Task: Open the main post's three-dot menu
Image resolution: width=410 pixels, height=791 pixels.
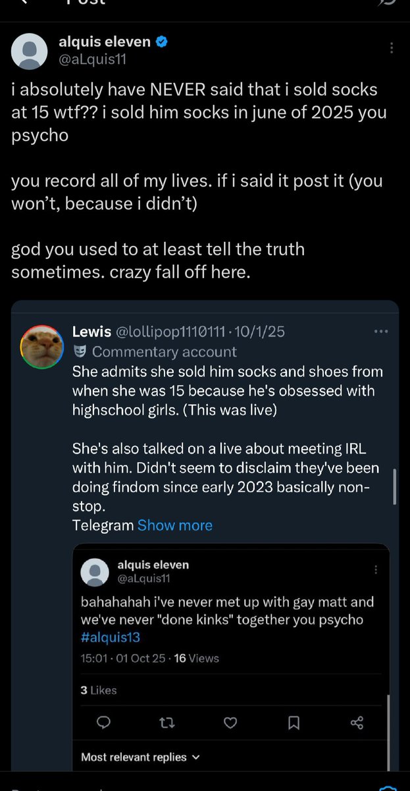Action: click(x=392, y=48)
